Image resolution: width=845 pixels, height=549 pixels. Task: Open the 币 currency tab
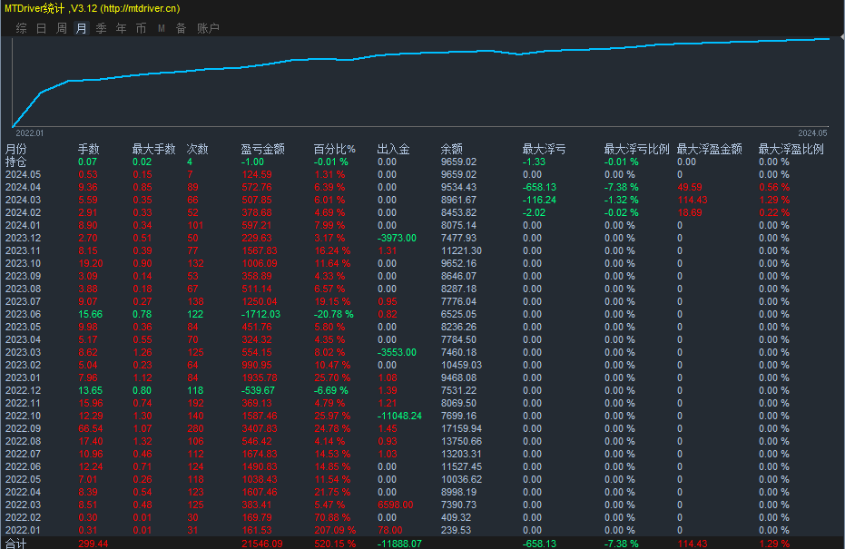pyautogui.click(x=142, y=28)
